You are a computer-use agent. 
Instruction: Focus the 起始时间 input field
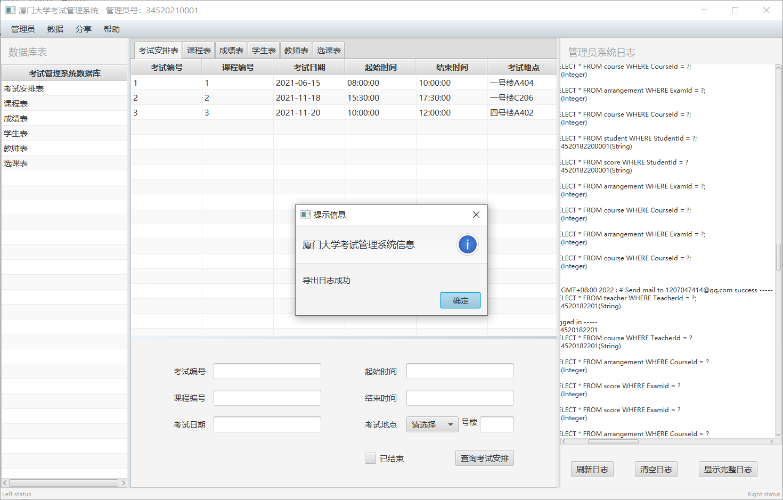tap(460, 371)
